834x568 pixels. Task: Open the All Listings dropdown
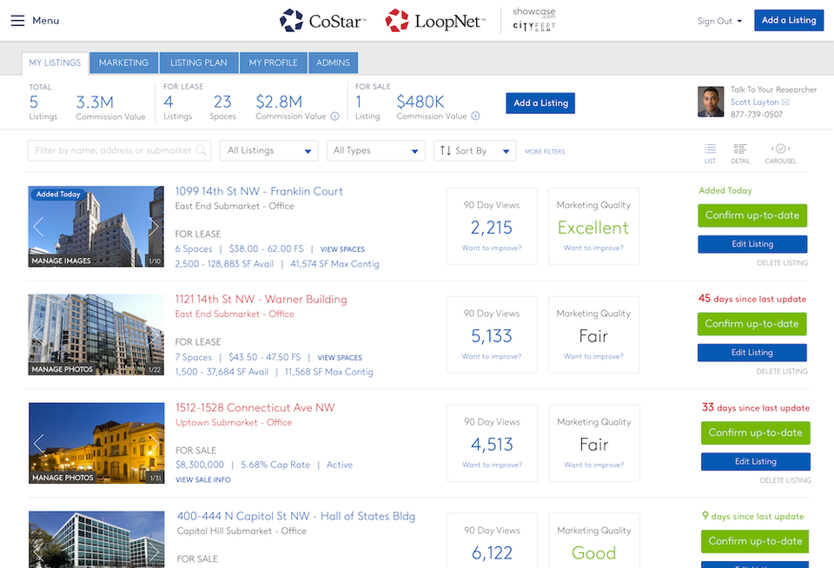click(269, 150)
